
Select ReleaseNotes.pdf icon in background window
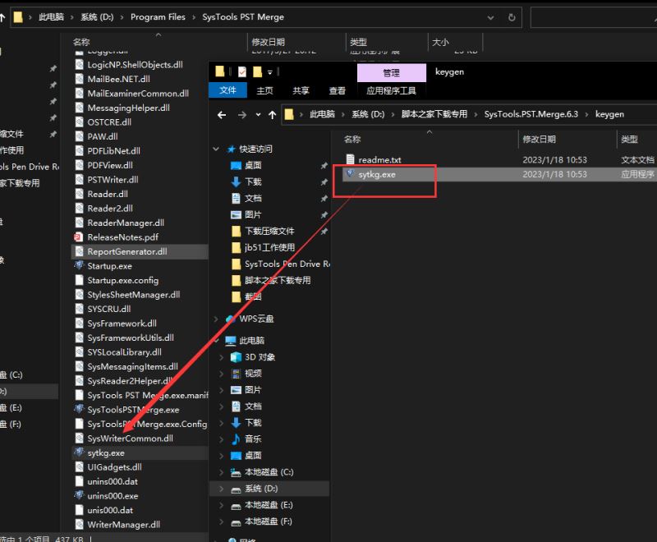click(78, 237)
